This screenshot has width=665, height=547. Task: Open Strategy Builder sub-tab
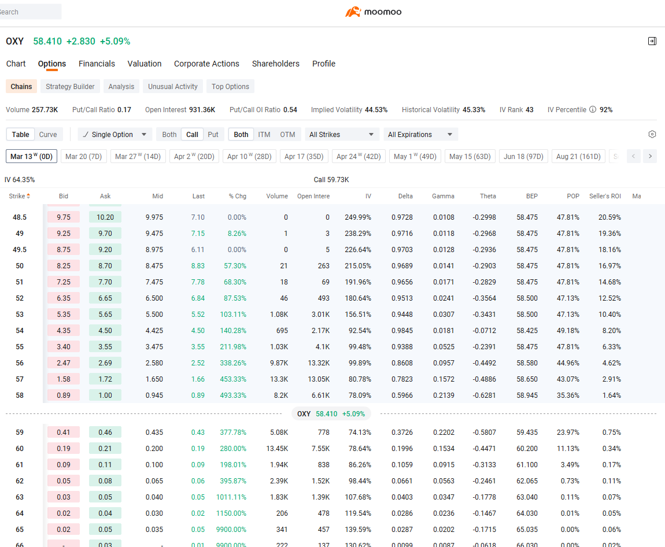click(70, 87)
